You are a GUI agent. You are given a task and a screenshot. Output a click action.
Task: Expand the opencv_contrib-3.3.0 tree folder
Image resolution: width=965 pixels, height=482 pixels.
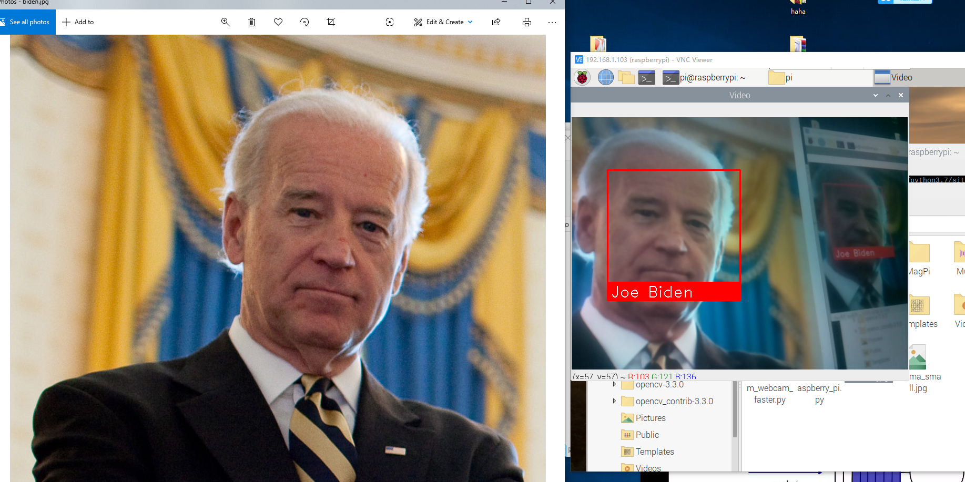(x=614, y=401)
